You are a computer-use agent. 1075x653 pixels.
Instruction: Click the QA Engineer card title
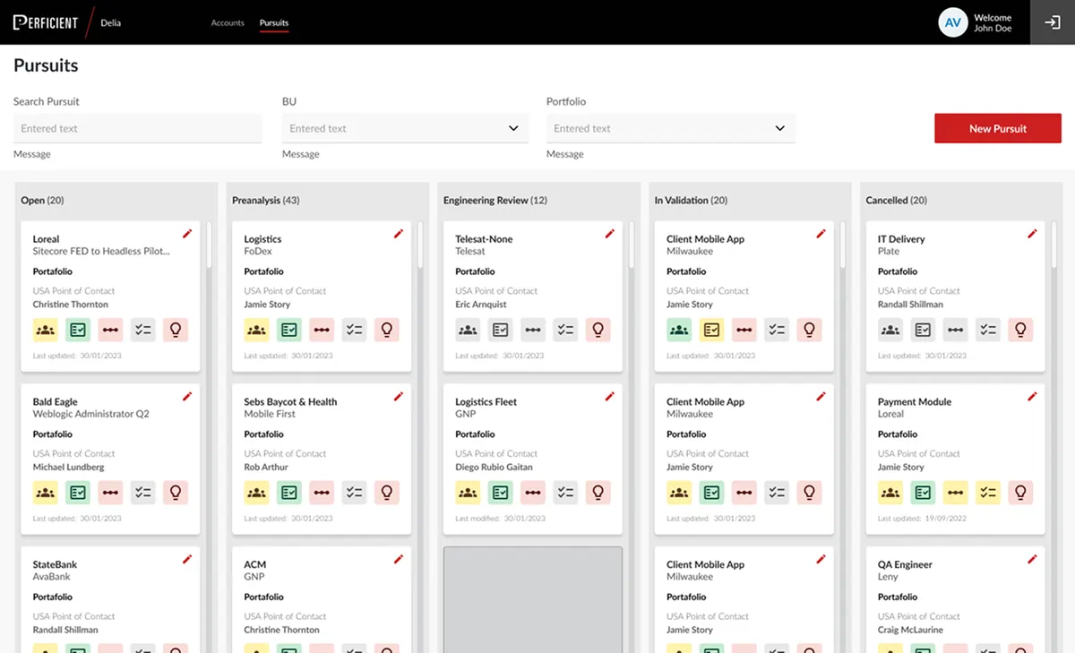point(905,564)
